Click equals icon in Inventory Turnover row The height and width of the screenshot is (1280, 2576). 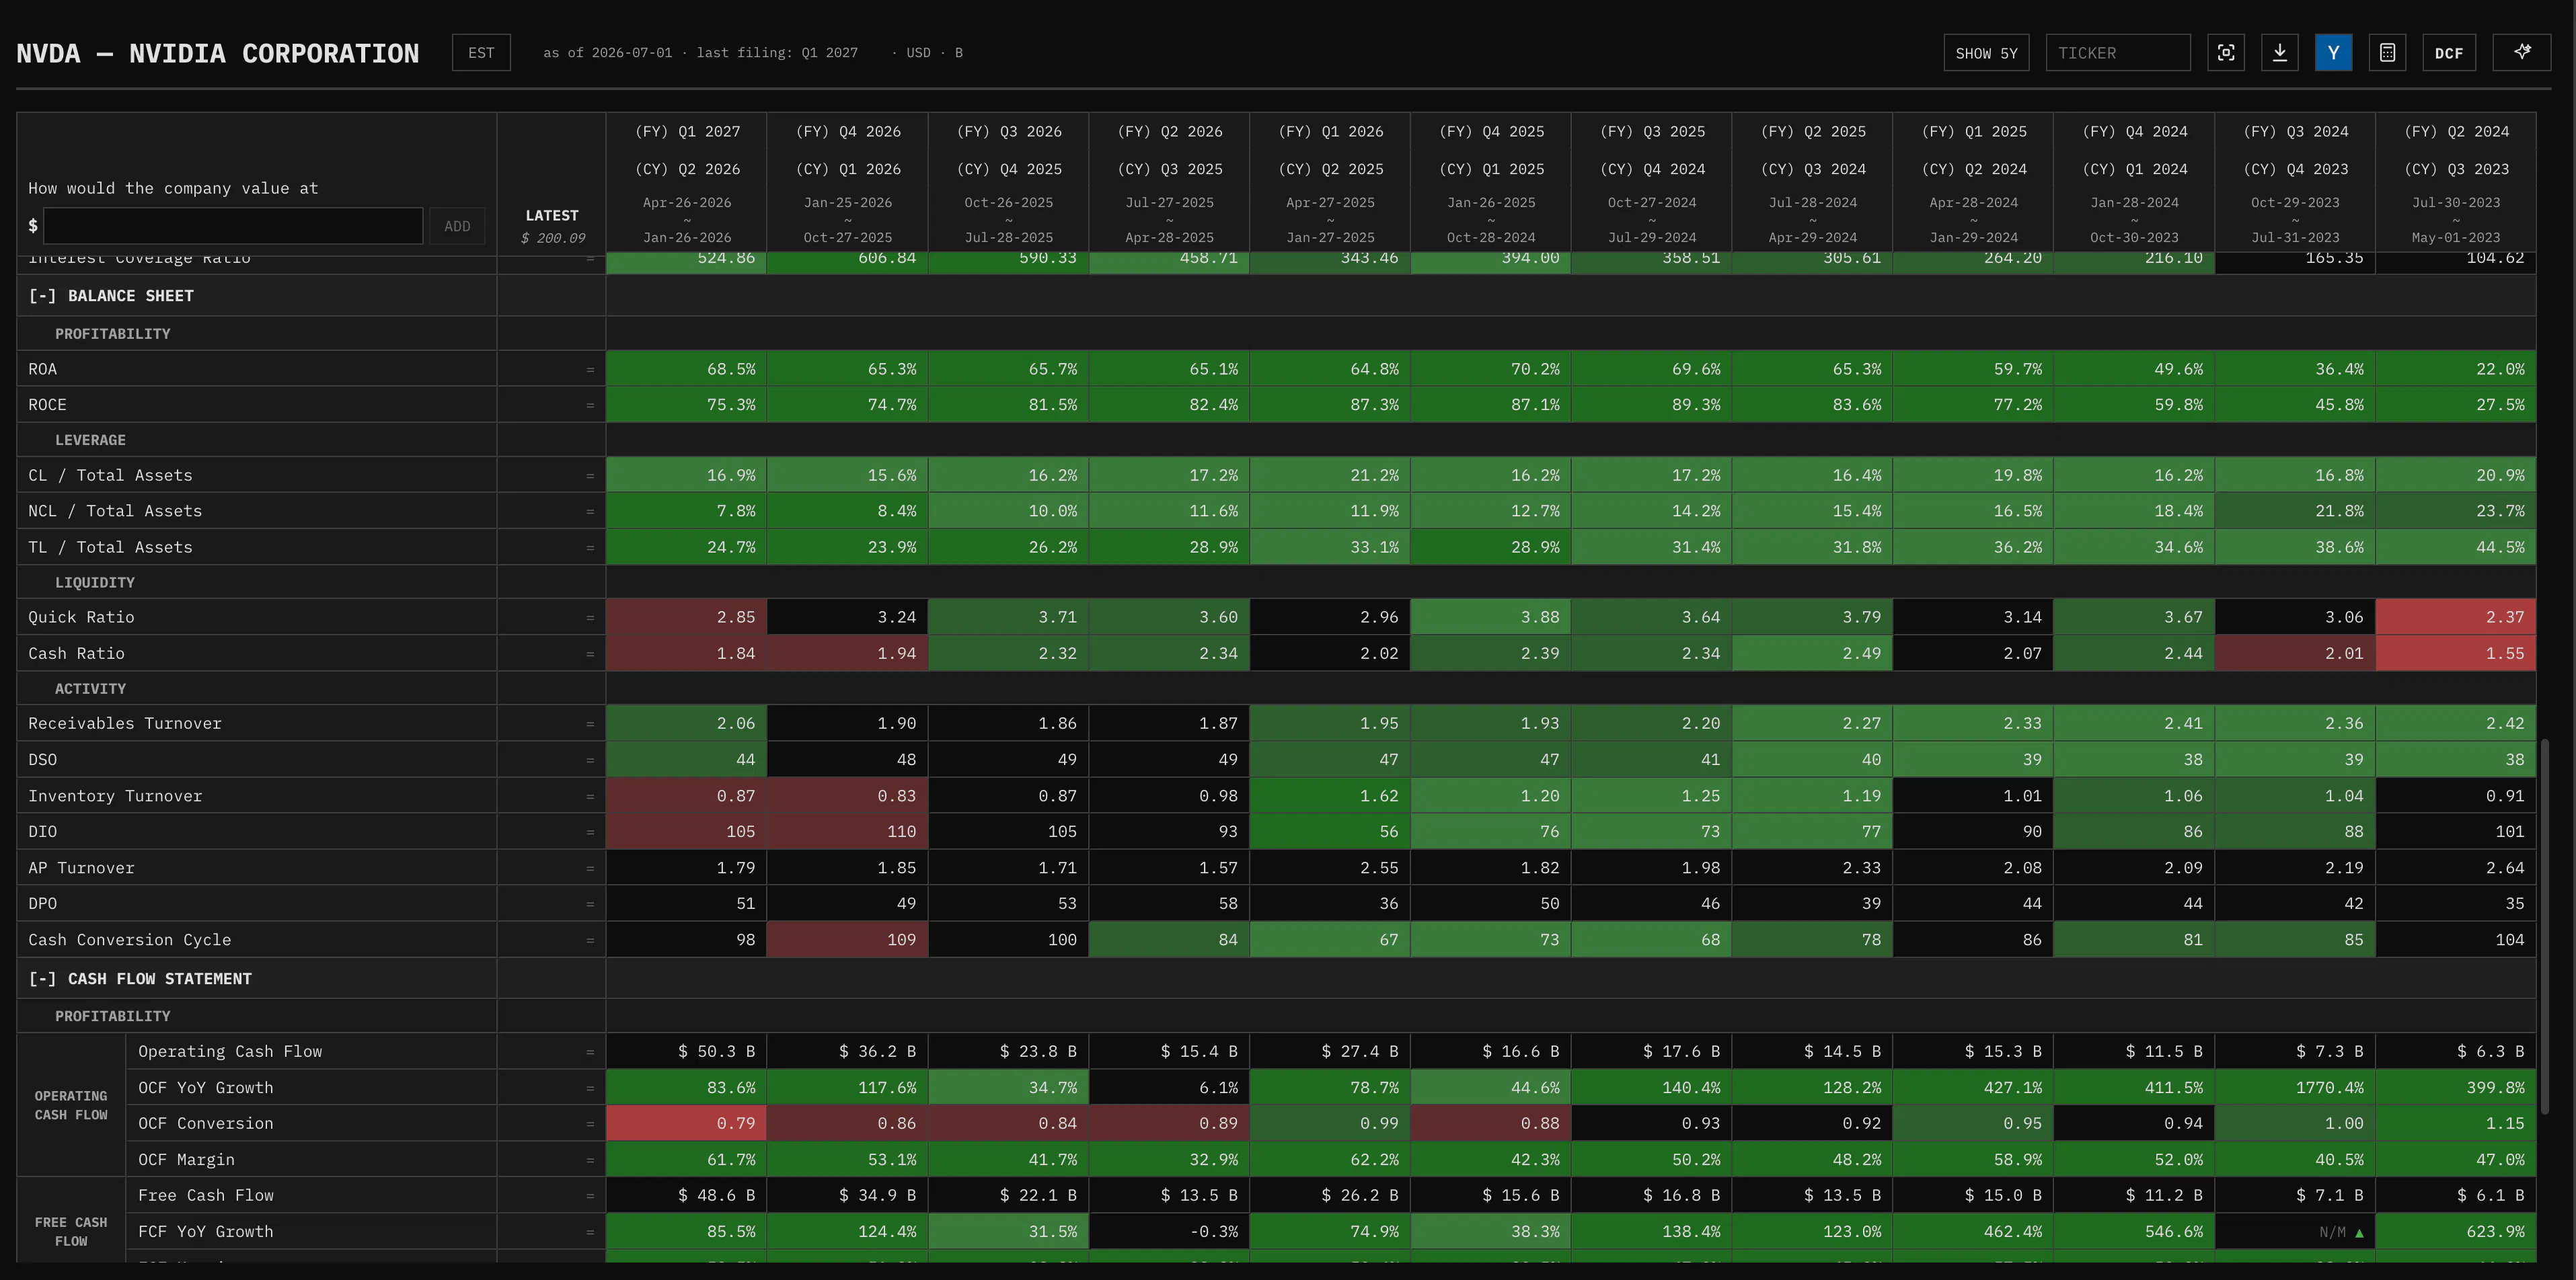pyautogui.click(x=590, y=797)
